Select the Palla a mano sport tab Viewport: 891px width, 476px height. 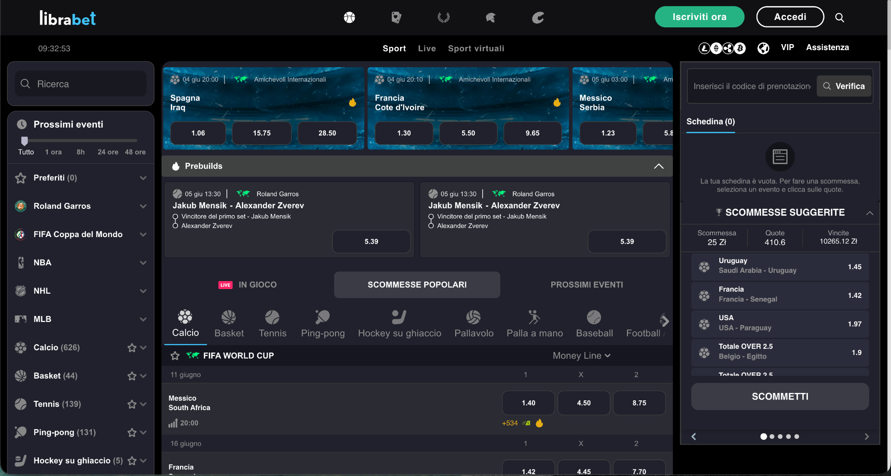click(x=535, y=324)
